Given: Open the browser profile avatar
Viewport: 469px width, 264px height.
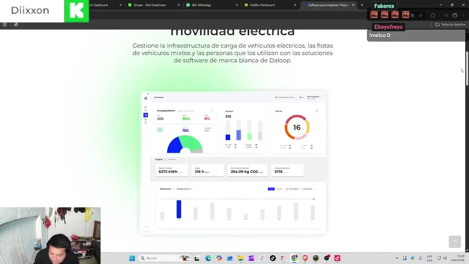Looking at the screenshot, I should click(455, 15).
